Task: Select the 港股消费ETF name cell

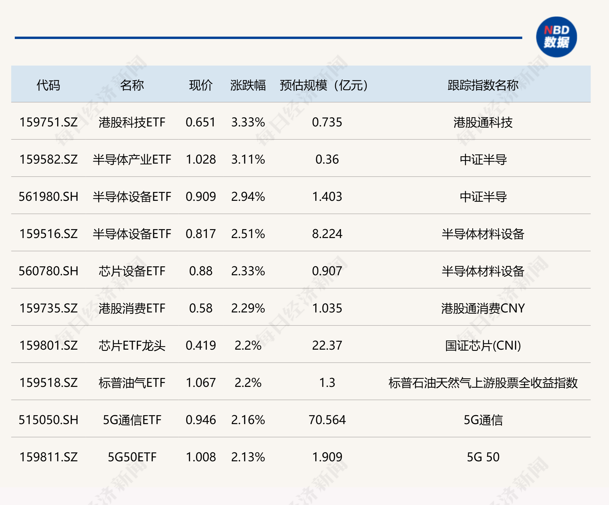Action: pyautogui.click(x=132, y=308)
